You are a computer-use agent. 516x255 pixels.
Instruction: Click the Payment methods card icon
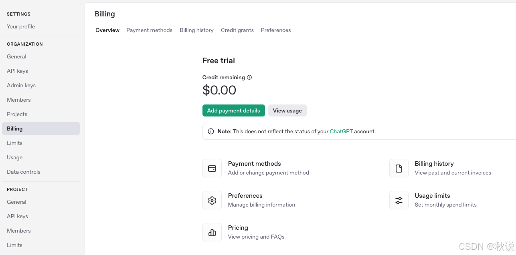click(212, 169)
